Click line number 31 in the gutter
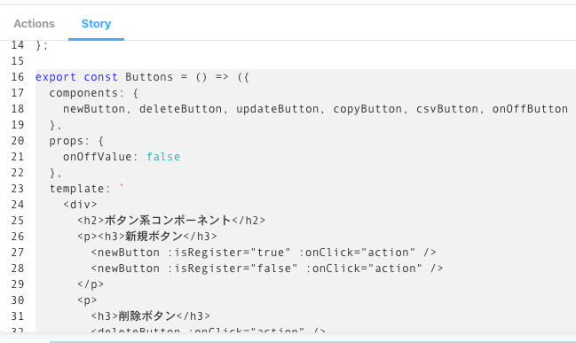 18,316
